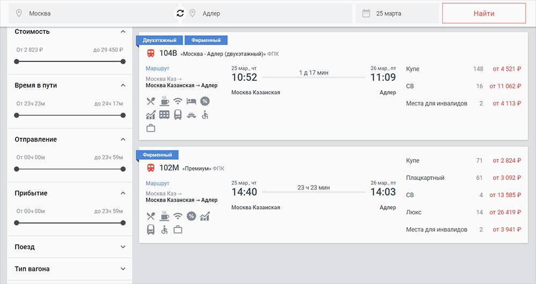Expand the Тип вагона filter section

click(123, 269)
